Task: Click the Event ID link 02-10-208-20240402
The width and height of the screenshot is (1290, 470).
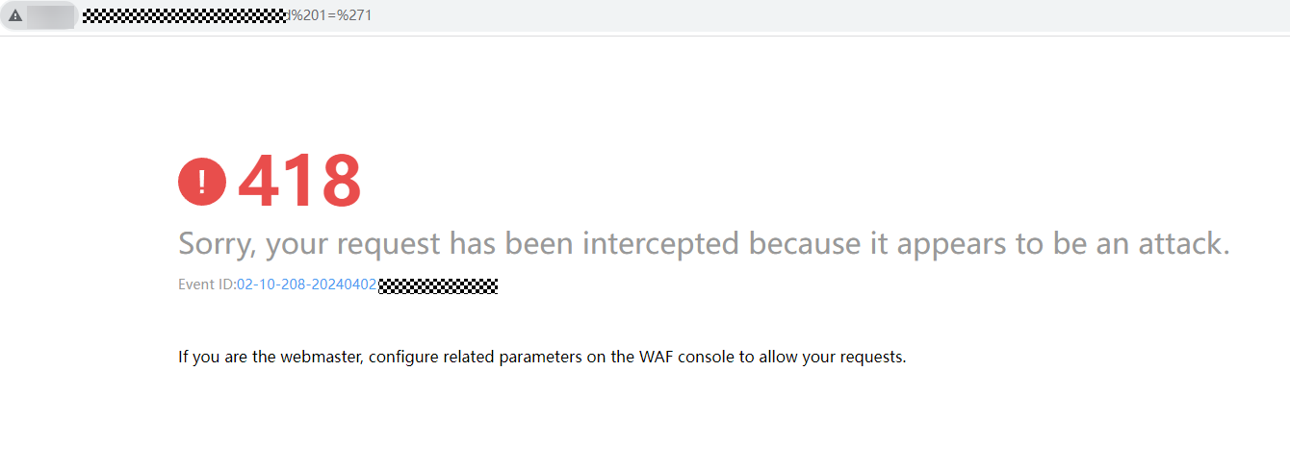Action: coord(307,285)
